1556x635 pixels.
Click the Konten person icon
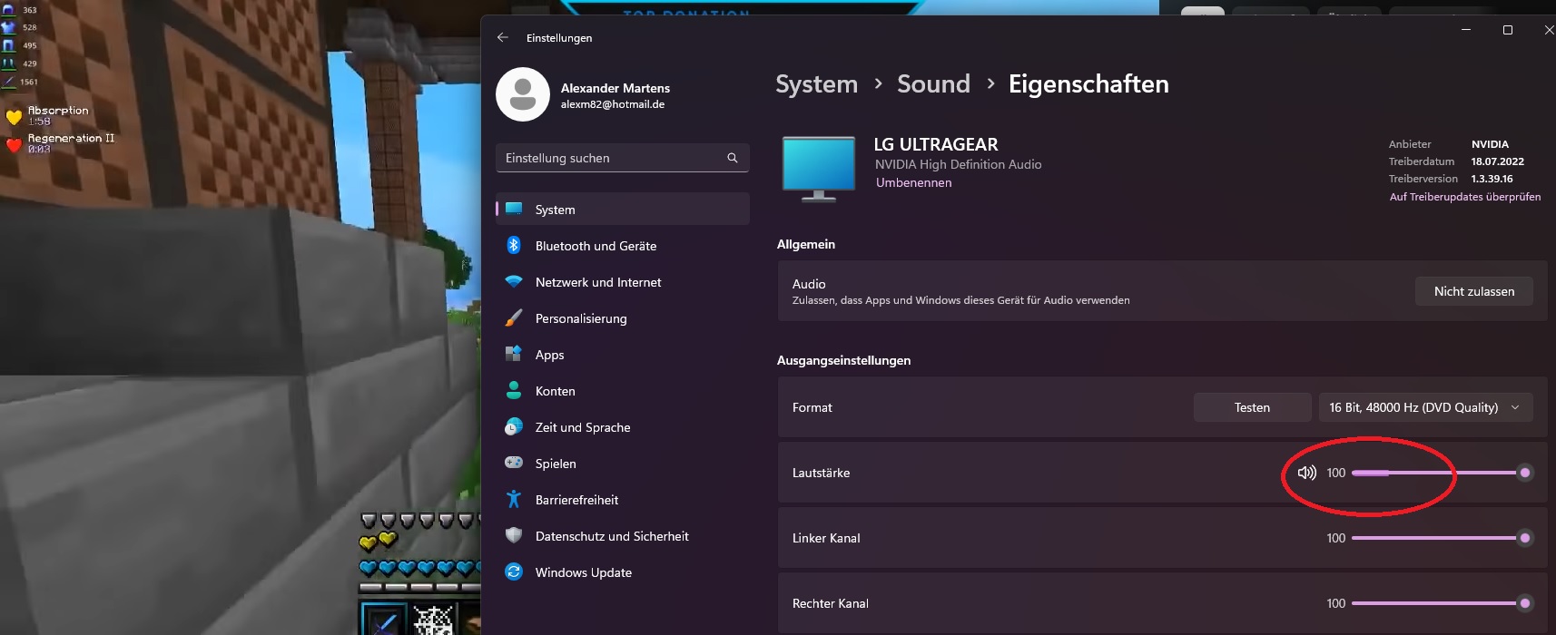(x=514, y=390)
